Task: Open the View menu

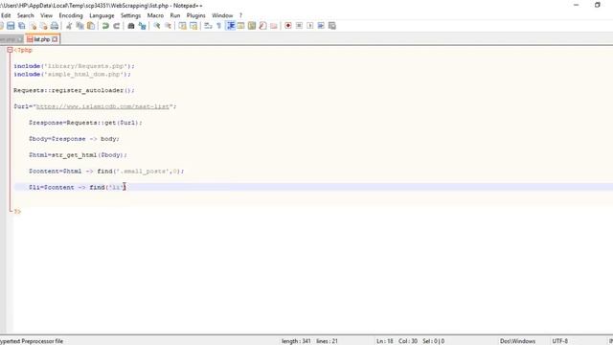Action: tap(46, 15)
